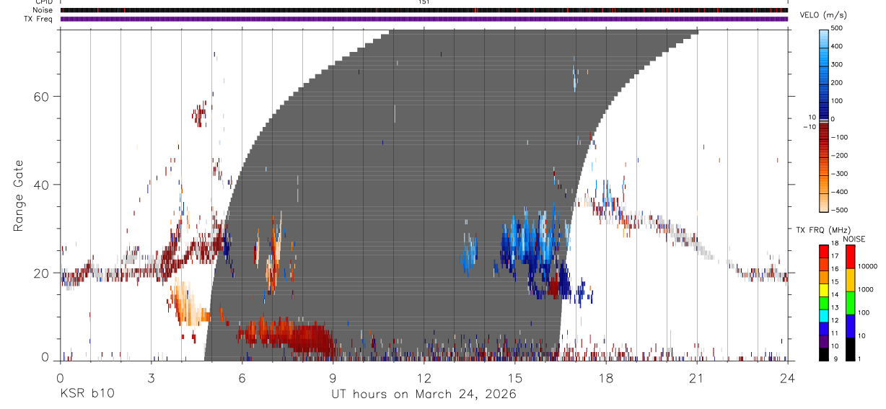
Task: Click the 'UT hours on March 24, 2026' axis title
Action: 424,394
